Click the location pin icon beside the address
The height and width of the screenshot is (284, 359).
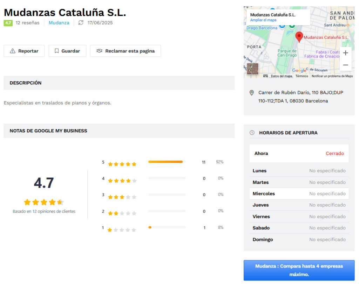coord(251,93)
